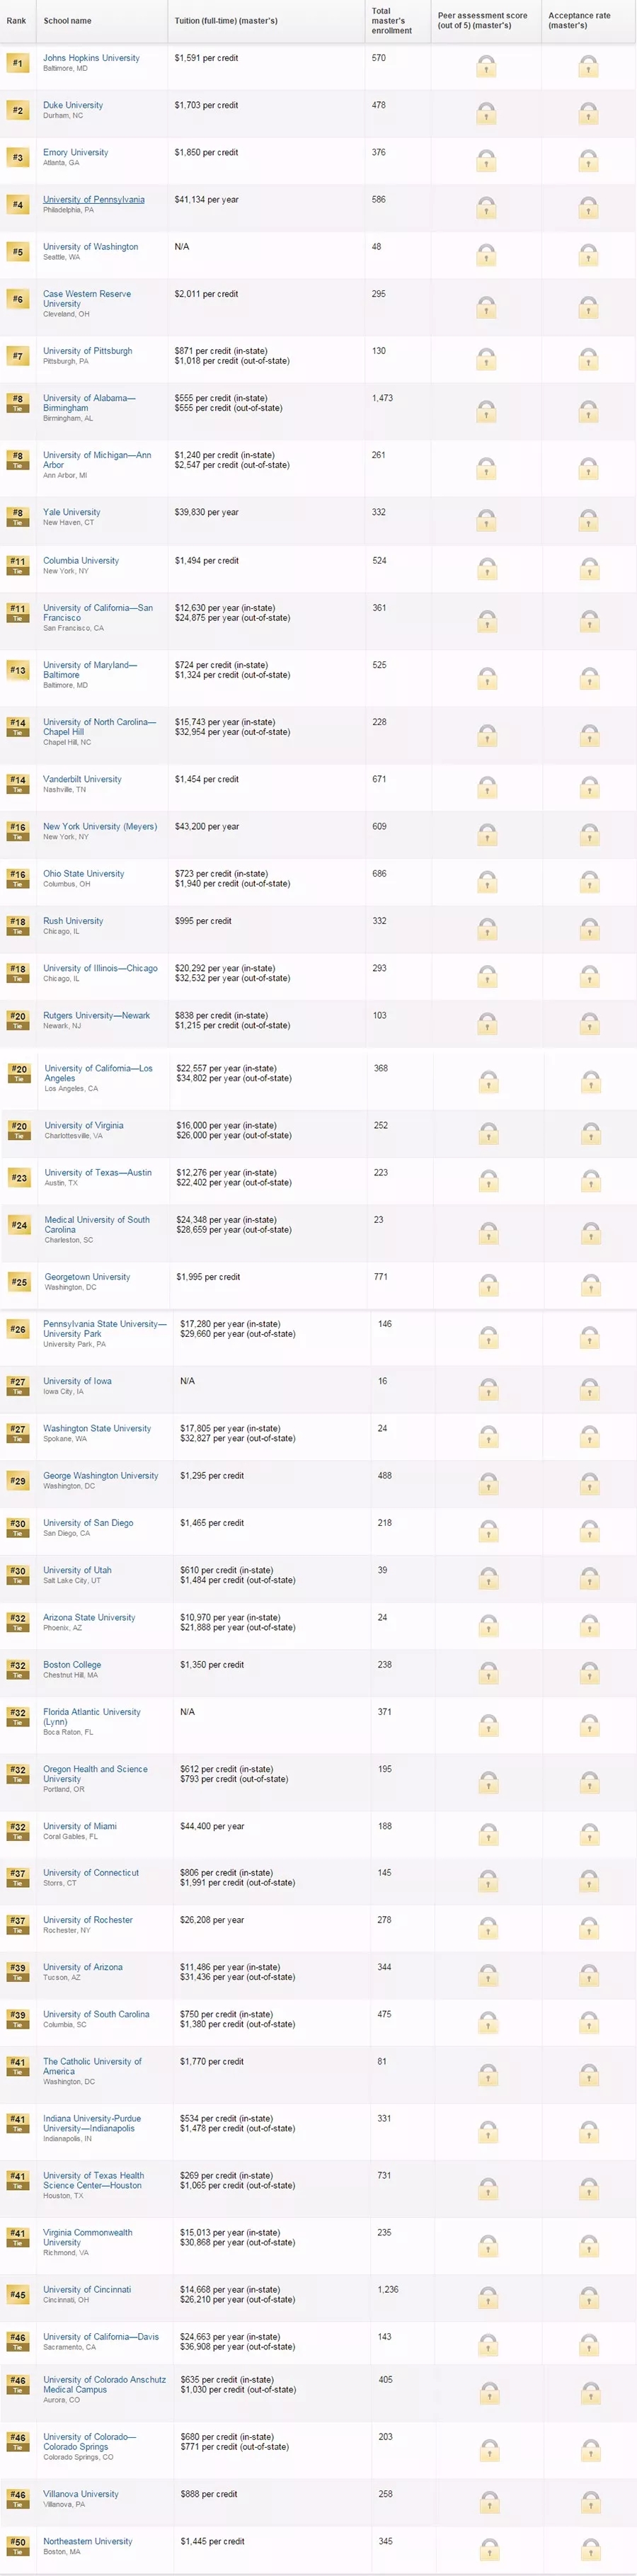The image size is (637, 2576).
Task: Open the Rush University link
Action: [x=73, y=921]
